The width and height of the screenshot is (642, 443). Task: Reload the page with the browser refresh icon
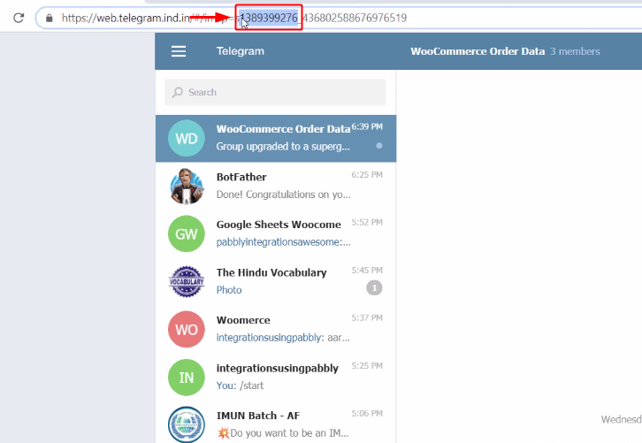[19, 18]
